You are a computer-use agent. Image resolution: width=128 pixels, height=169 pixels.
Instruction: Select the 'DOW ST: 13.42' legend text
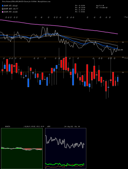pos(10,6)
